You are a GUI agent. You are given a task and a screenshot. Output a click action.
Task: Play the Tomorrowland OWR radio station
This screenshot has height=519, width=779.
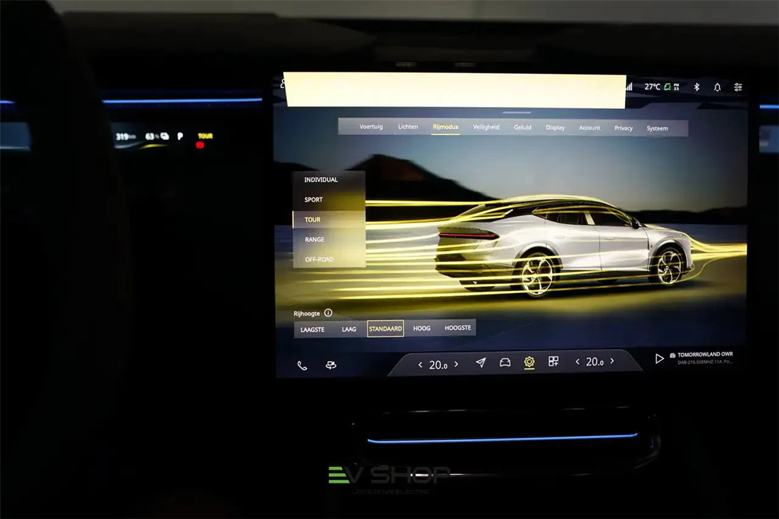click(x=660, y=358)
